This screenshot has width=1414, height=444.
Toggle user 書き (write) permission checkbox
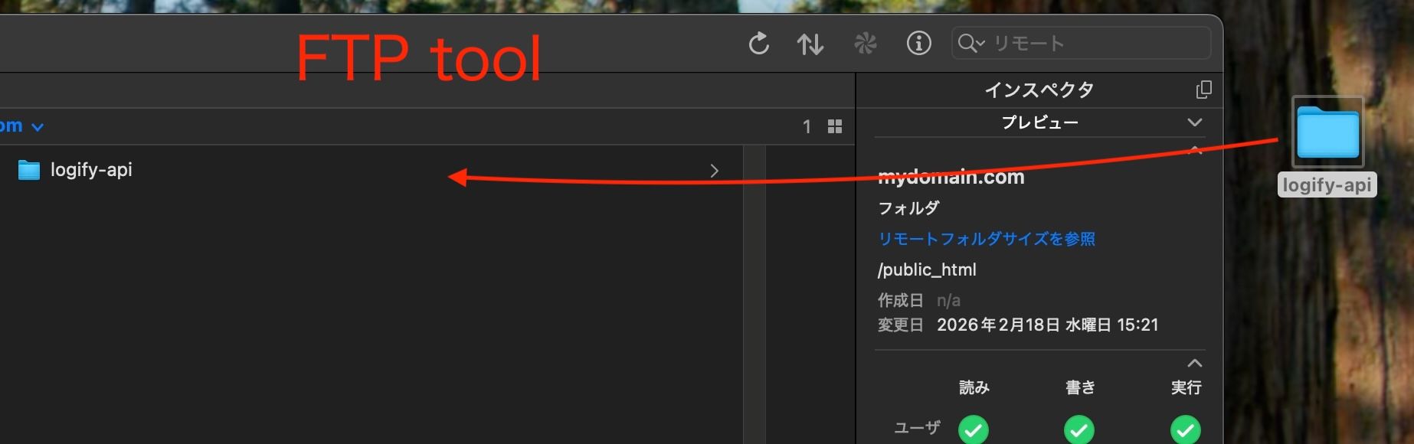tap(1079, 429)
